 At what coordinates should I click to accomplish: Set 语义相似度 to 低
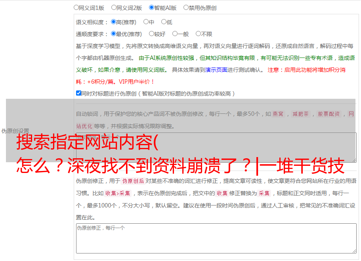[164, 22]
